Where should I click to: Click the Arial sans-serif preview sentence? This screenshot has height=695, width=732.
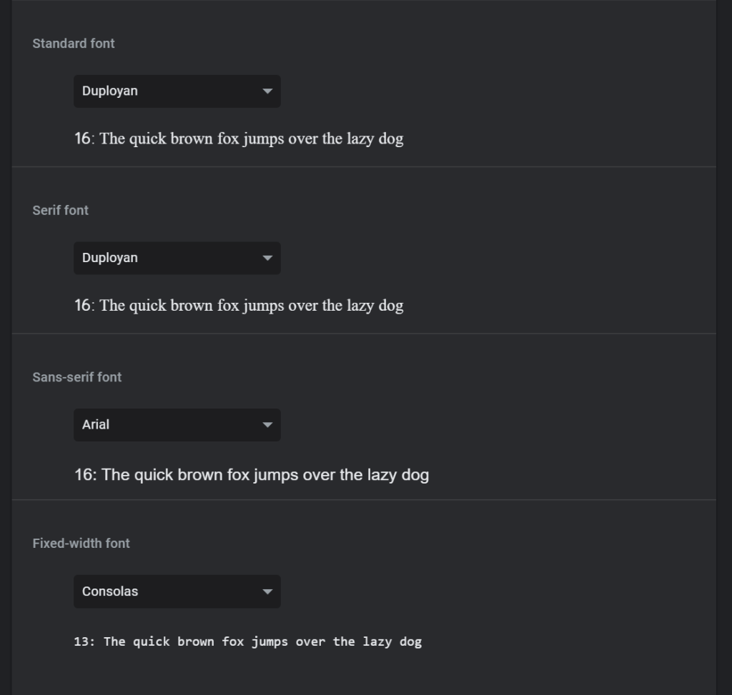(252, 474)
